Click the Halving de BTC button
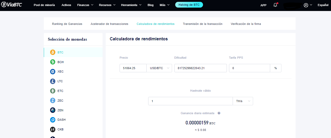Viewport: 331px width, 138px height. (x=189, y=5)
